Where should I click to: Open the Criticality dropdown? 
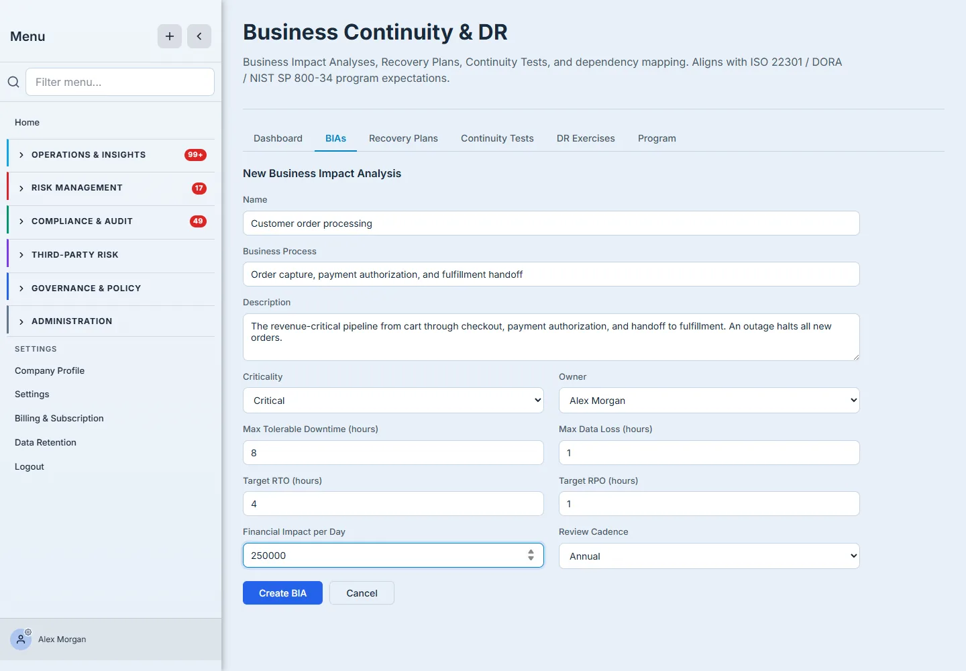click(393, 401)
